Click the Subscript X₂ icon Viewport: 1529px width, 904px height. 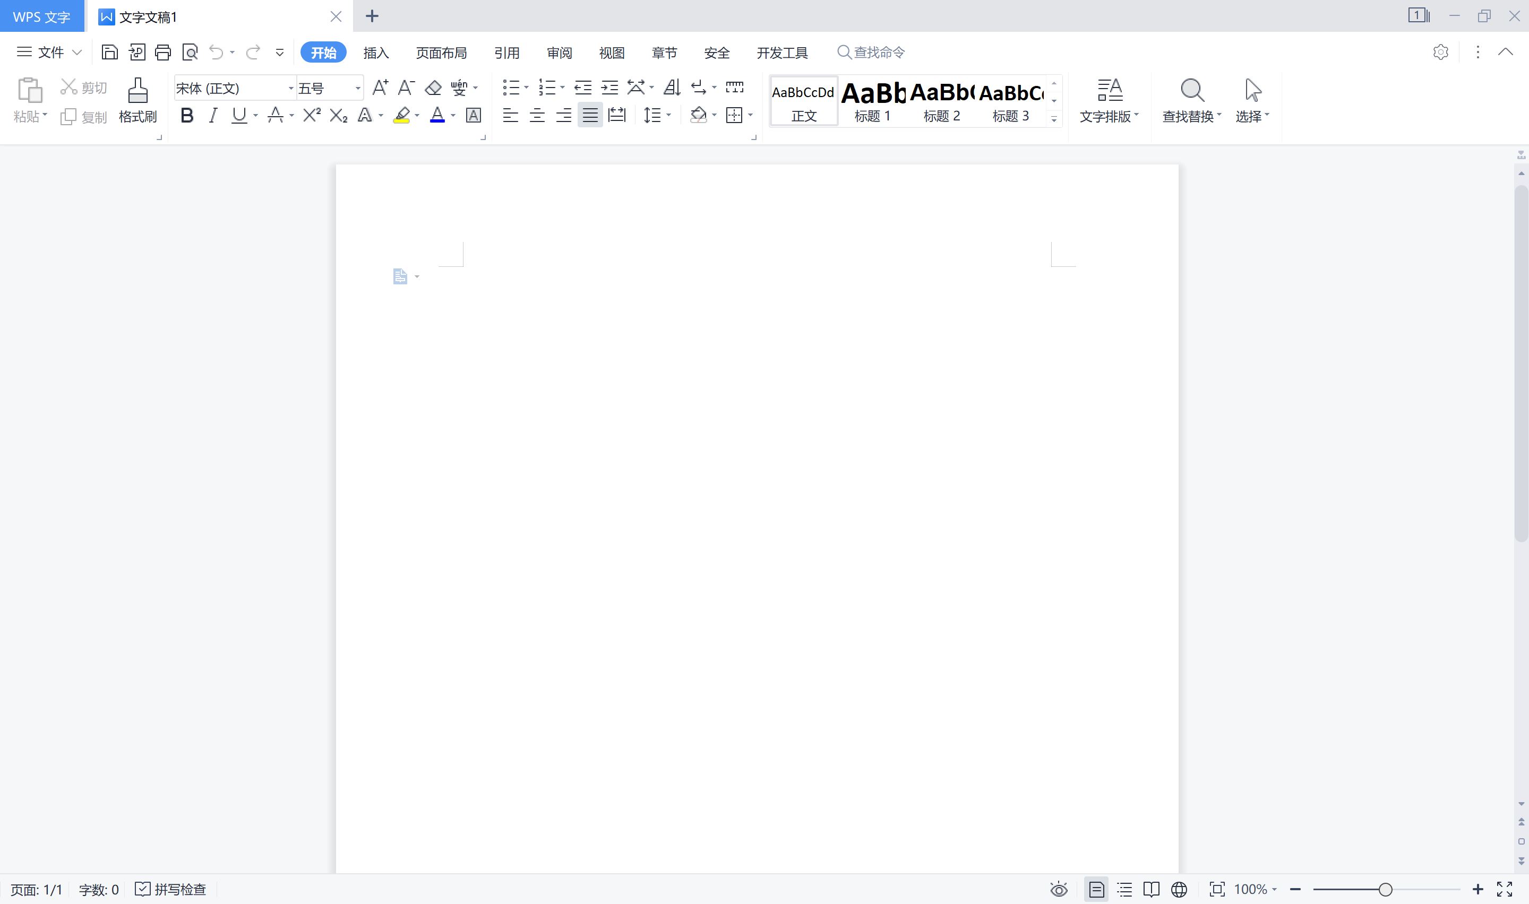coord(338,115)
